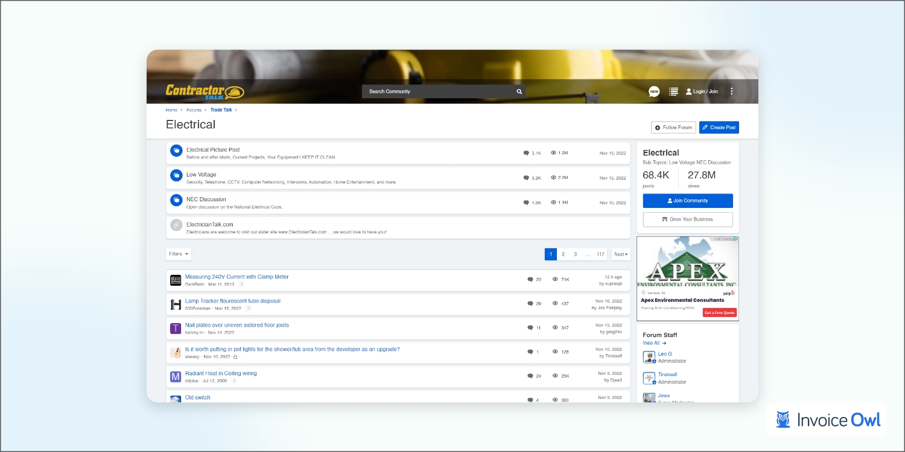Image resolution: width=905 pixels, height=452 pixels.
Task: Open the three-dot more options menu
Action: point(732,92)
